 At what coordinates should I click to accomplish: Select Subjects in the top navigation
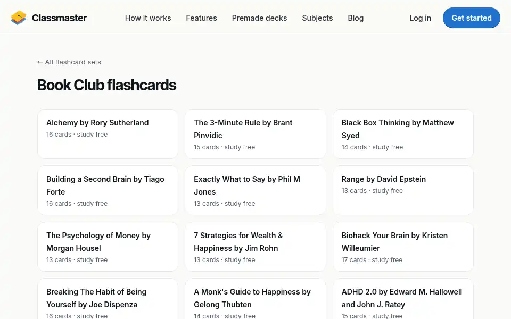click(x=317, y=18)
